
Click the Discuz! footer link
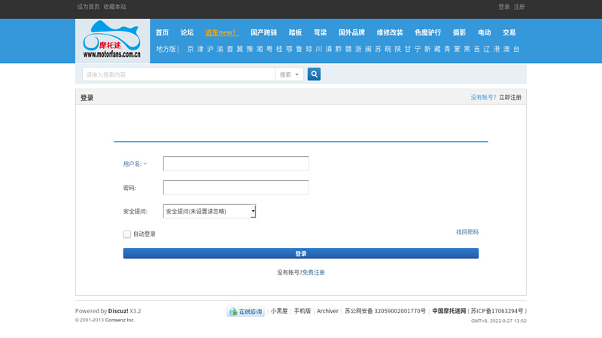[118, 311]
